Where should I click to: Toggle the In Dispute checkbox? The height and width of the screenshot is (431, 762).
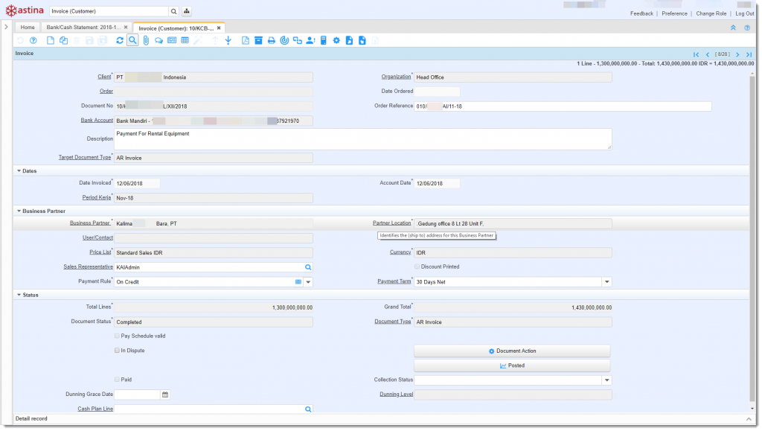pyautogui.click(x=117, y=350)
